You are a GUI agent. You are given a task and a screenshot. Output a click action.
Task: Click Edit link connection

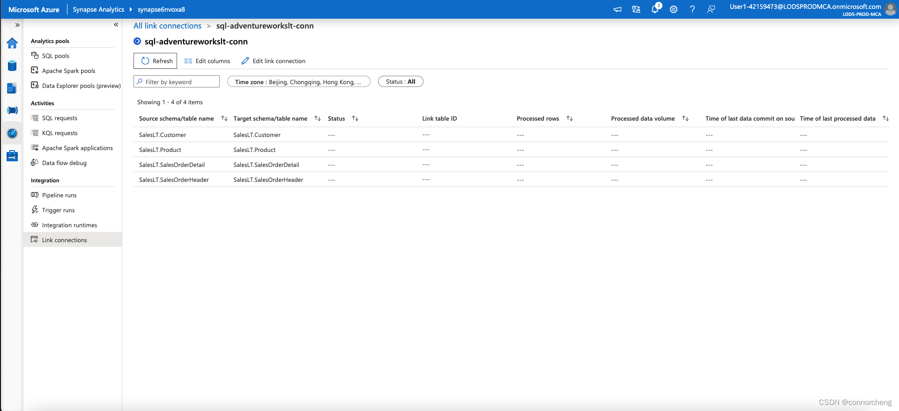click(273, 61)
